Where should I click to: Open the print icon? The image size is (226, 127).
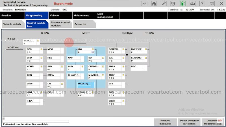[192, 4]
